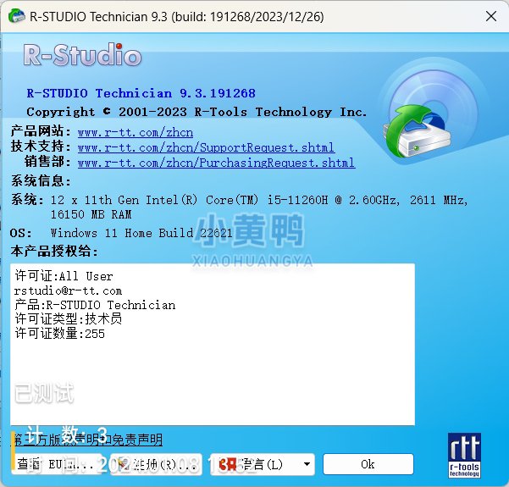This screenshot has width=509, height=487.
Task: Click the Register (R) button
Action: 157,464
